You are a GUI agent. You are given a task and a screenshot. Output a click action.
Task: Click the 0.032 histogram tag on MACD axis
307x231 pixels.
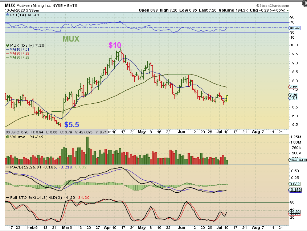[x=294, y=184]
